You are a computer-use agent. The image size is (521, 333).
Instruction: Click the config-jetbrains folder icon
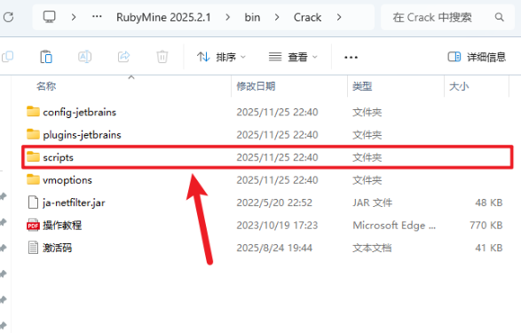point(33,111)
